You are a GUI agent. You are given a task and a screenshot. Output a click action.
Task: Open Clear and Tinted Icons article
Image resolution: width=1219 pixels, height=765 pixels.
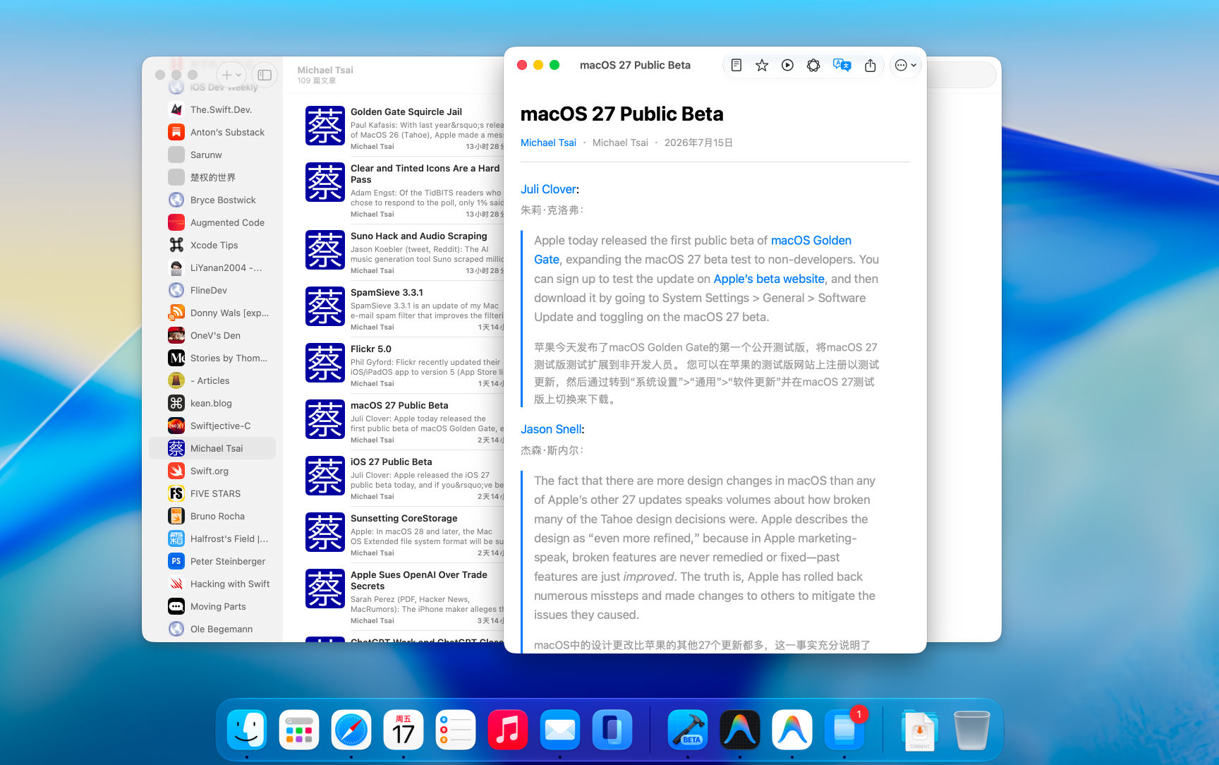(x=404, y=190)
